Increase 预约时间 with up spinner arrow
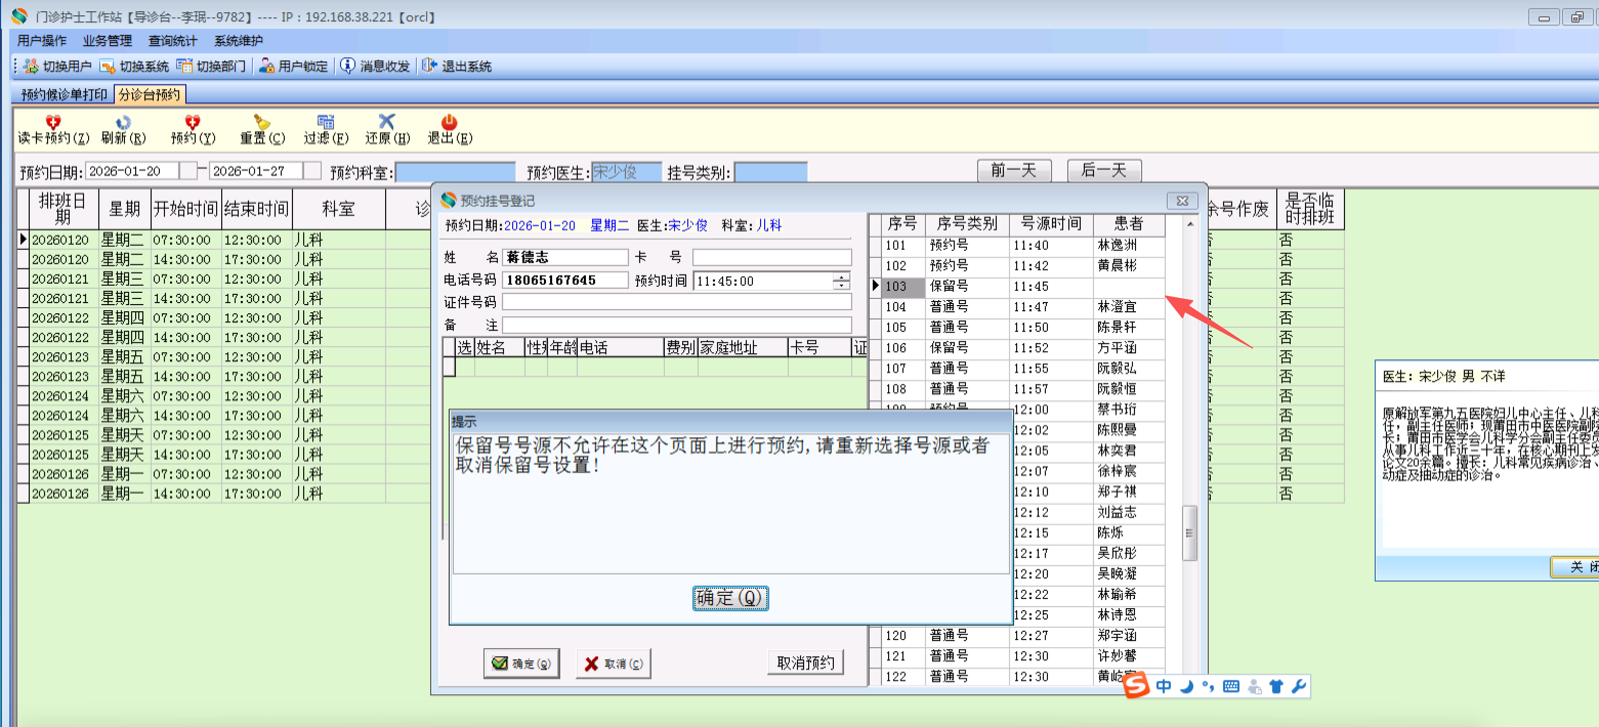Screen dimensions: 1599x727 coord(841,276)
